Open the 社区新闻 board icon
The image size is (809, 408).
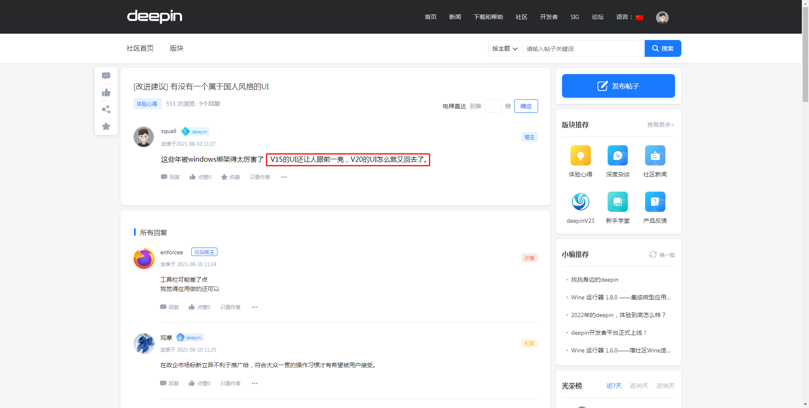tap(655, 155)
